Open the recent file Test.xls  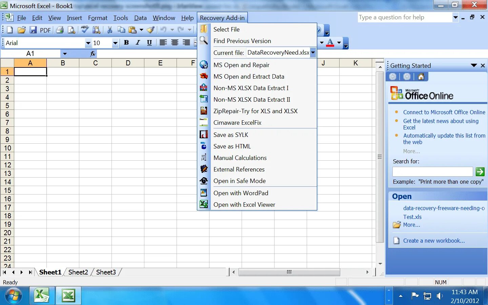(412, 217)
